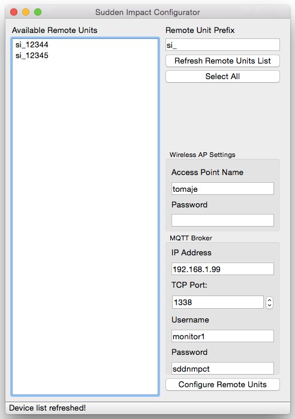This screenshot has width=295, height=419.
Task: Click the Remote Unit Prefix field
Action: coord(222,45)
